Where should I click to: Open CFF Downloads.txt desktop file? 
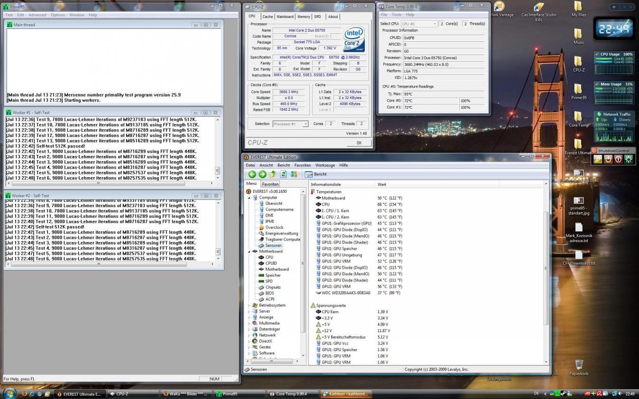[579, 257]
